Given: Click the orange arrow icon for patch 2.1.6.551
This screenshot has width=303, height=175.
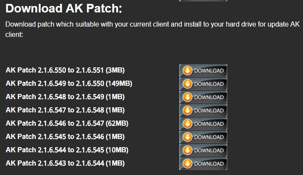Looking at the screenshot, I should coord(187,71).
